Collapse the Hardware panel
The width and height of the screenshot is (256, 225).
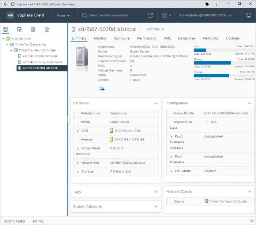pos(156,103)
